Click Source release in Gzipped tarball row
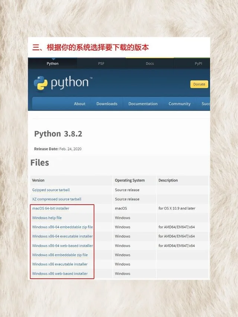The image size is (238, 317). coord(127,190)
